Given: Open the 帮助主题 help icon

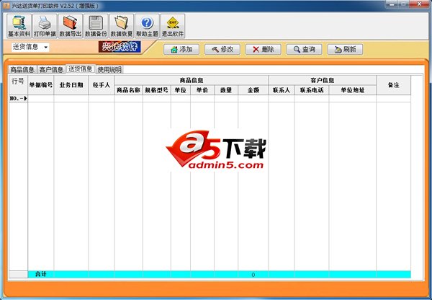Looking at the screenshot, I should pyautogui.click(x=147, y=26).
